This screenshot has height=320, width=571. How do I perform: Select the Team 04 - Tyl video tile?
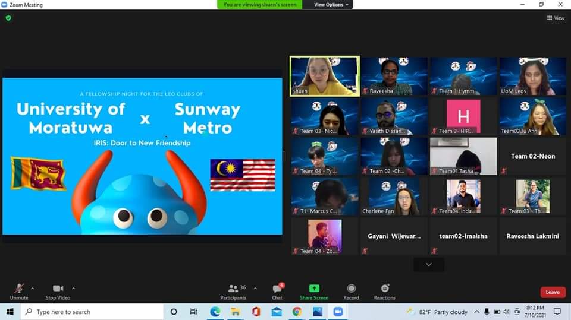click(x=325, y=156)
